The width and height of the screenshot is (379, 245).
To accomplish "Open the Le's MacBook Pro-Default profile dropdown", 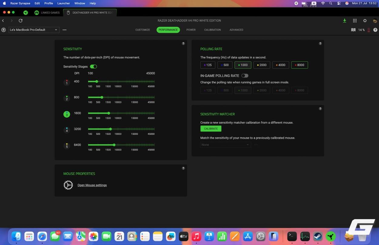I will pos(34,30).
